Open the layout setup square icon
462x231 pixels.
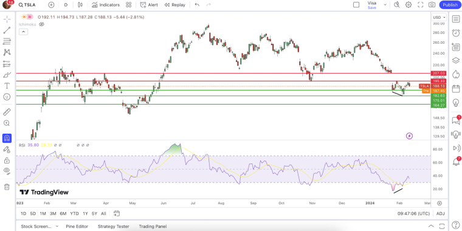pyautogui.click(x=356, y=5)
